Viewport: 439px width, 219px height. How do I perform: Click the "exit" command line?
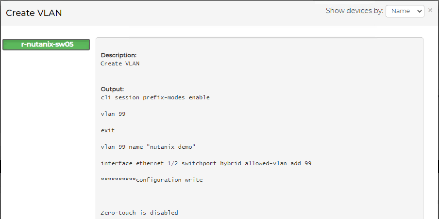[x=108, y=130]
